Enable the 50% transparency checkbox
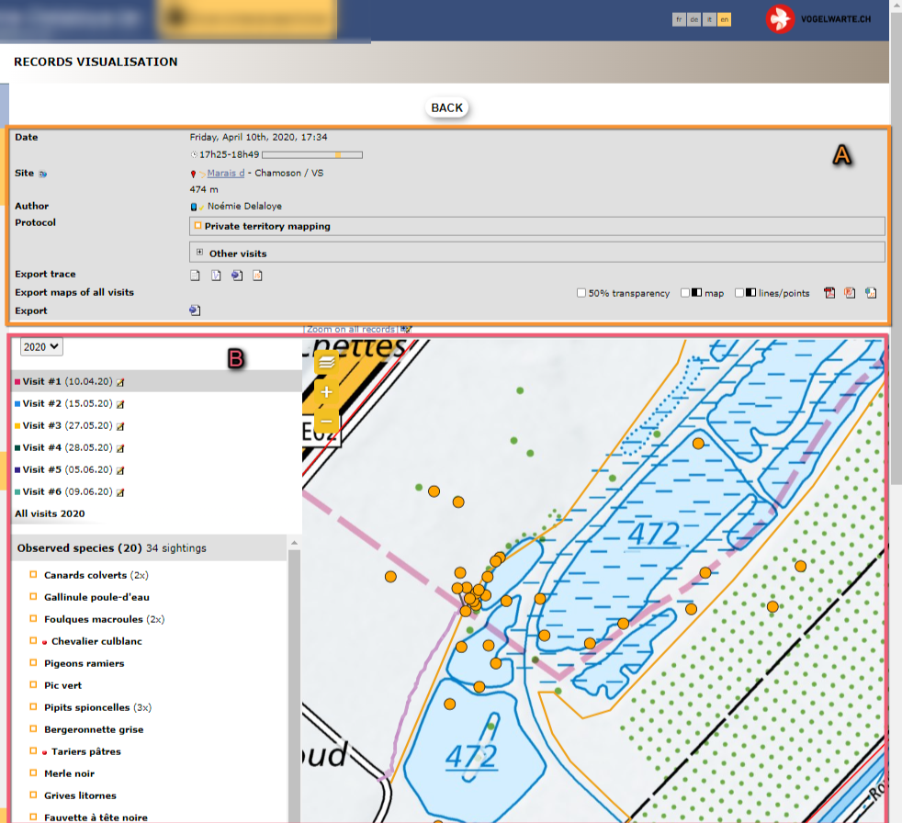The image size is (902, 823). point(581,293)
